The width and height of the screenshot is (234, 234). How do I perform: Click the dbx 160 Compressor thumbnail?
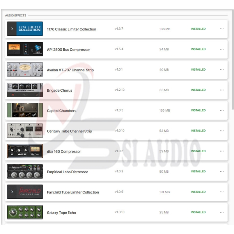point(25,151)
